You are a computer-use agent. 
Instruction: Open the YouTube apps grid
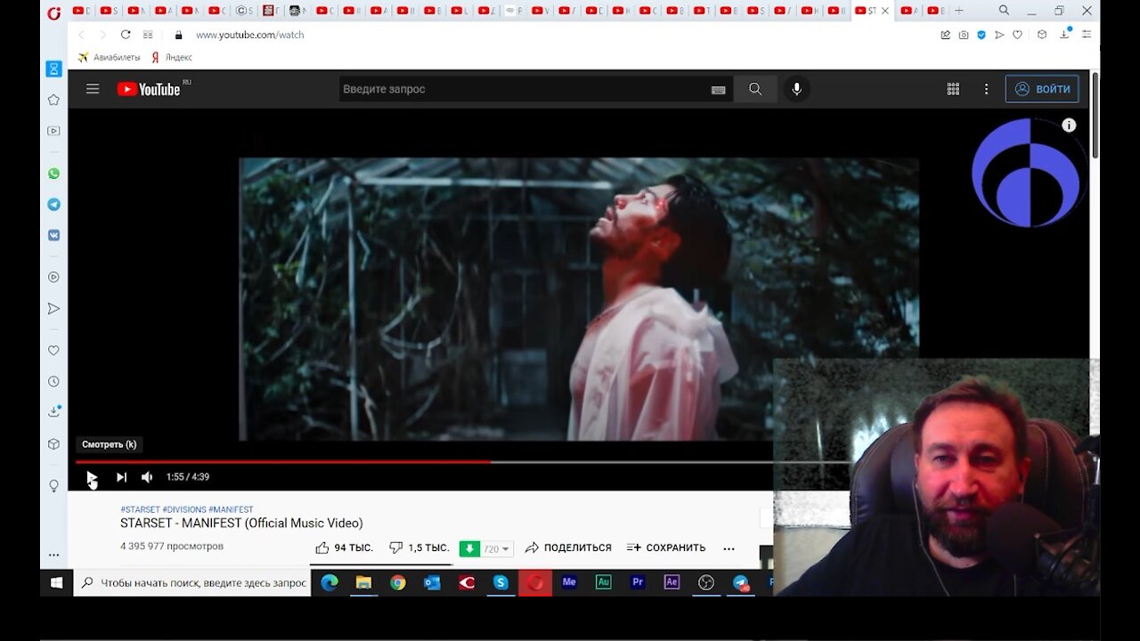point(953,89)
